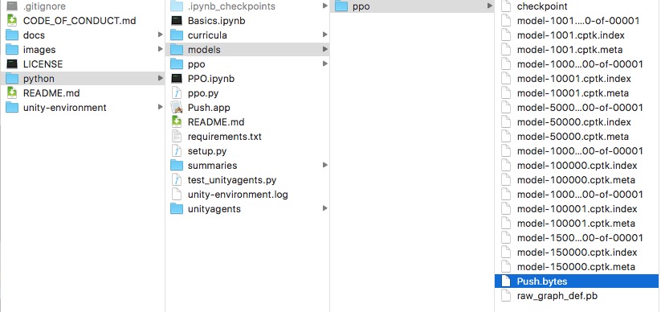Choose model-10001.cptk.meta
The image size is (661, 312).
click(573, 93)
